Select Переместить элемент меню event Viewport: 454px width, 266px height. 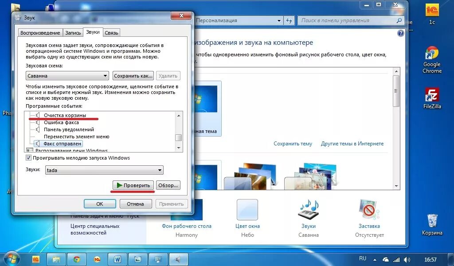pos(76,137)
